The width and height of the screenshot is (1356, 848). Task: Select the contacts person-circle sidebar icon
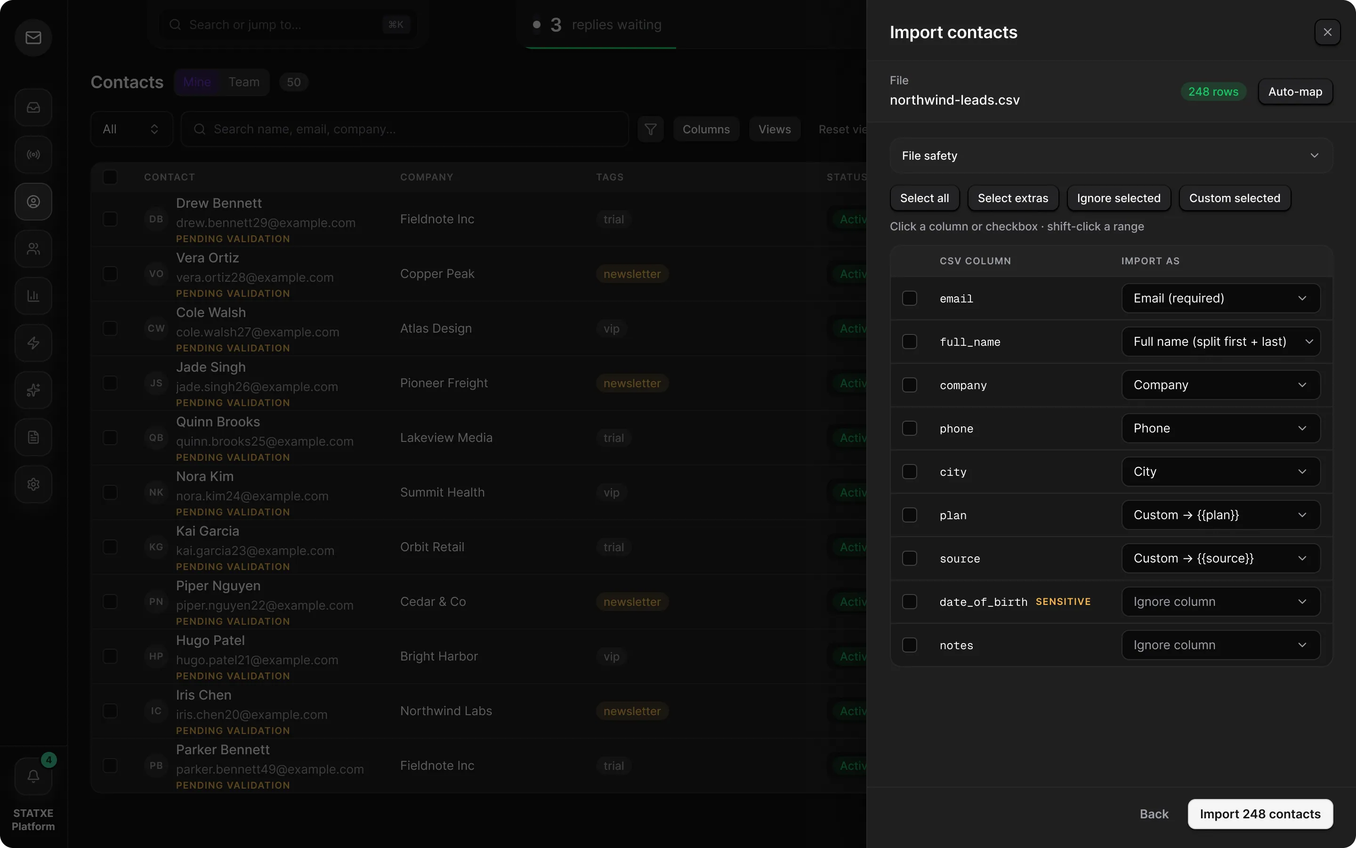coord(33,201)
